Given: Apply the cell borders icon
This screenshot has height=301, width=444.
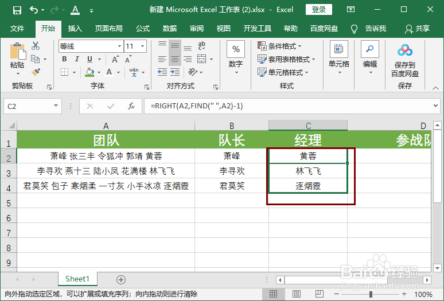Looking at the screenshot, I should (65, 72).
